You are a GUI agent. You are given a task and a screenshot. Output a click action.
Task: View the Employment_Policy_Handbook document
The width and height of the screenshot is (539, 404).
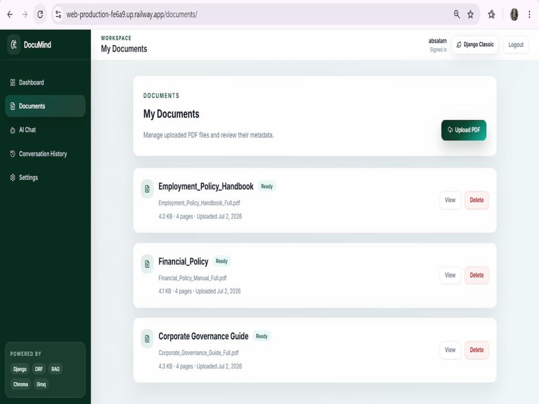coord(450,200)
